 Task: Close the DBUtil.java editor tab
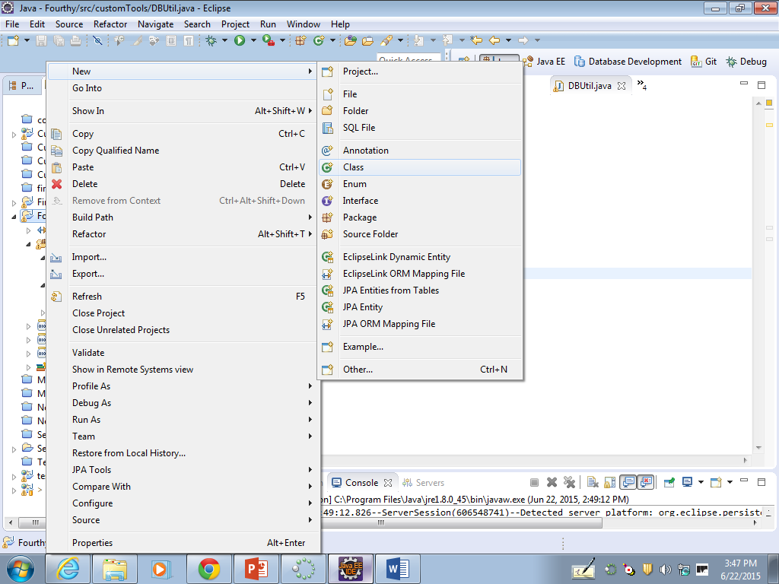tap(622, 86)
